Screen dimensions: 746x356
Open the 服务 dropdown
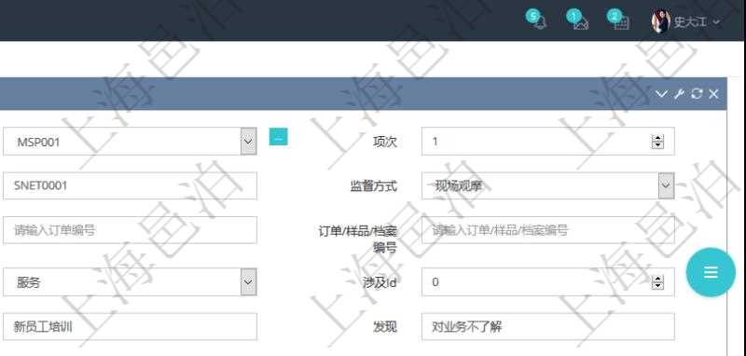point(248,281)
